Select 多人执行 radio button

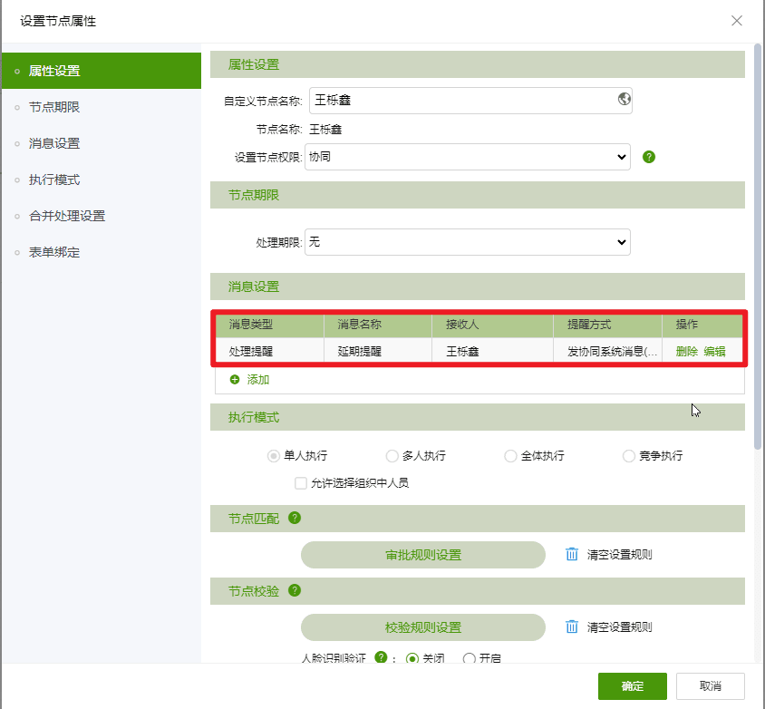coord(392,456)
